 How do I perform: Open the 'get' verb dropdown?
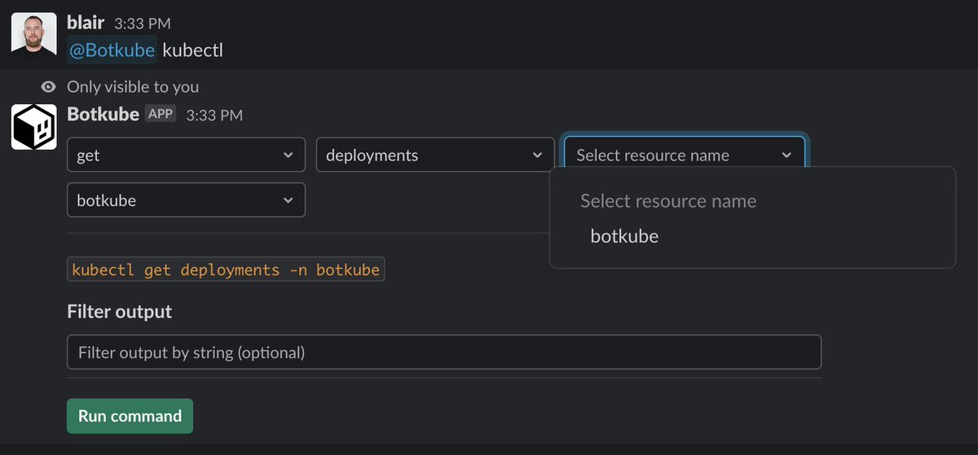(x=186, y=155)
